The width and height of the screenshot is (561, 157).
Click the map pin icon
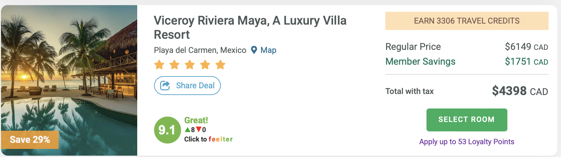click(x=254, y=50)
